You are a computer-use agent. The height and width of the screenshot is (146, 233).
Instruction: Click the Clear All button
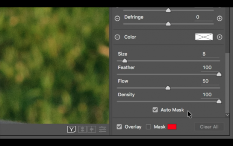[x=209, y=127]
